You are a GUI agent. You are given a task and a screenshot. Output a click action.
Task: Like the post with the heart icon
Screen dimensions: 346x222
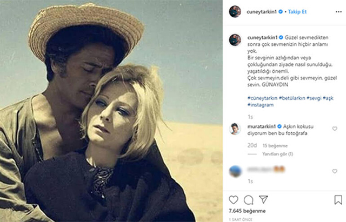234,200
